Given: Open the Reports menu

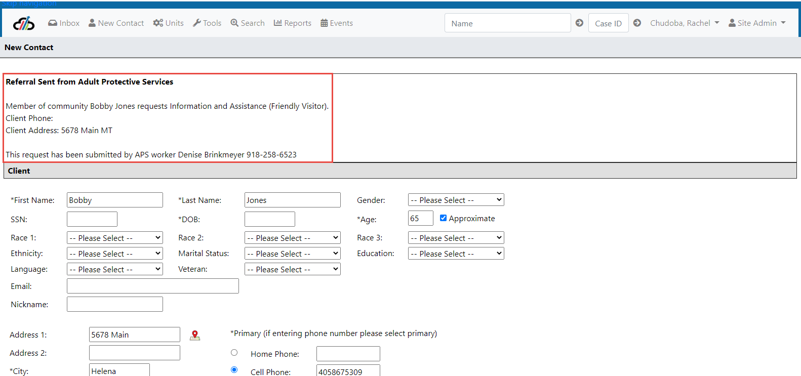Looking at the screenshot, I should pyautogui.click(x=293, y=23).
